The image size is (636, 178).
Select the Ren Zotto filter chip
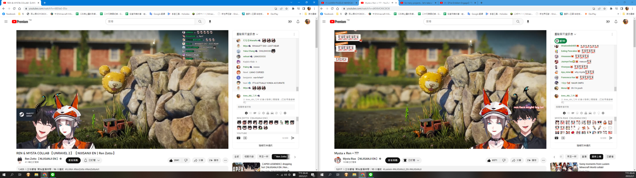click(281, 157)
